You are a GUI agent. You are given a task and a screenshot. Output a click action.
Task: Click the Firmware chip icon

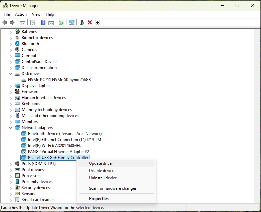[17, 92]
